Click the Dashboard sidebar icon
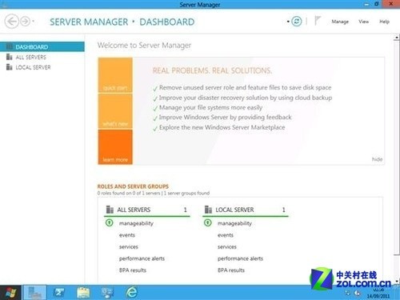The height and width of the screenshot is (300, 400). [x=10, y=46]
